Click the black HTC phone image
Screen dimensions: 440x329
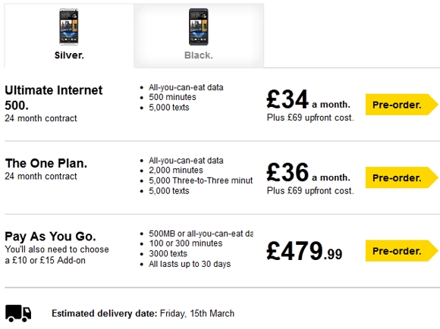(199, 27)
